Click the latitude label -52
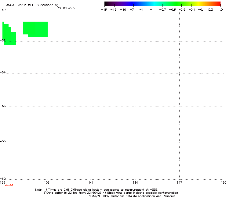The height and width of the screenshot is (198, 226). click(x=3, y=41)
